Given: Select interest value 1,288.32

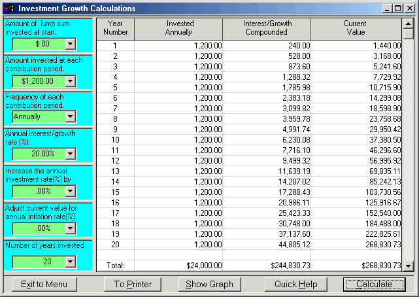Looking at the screenshot, I should 267,77.
